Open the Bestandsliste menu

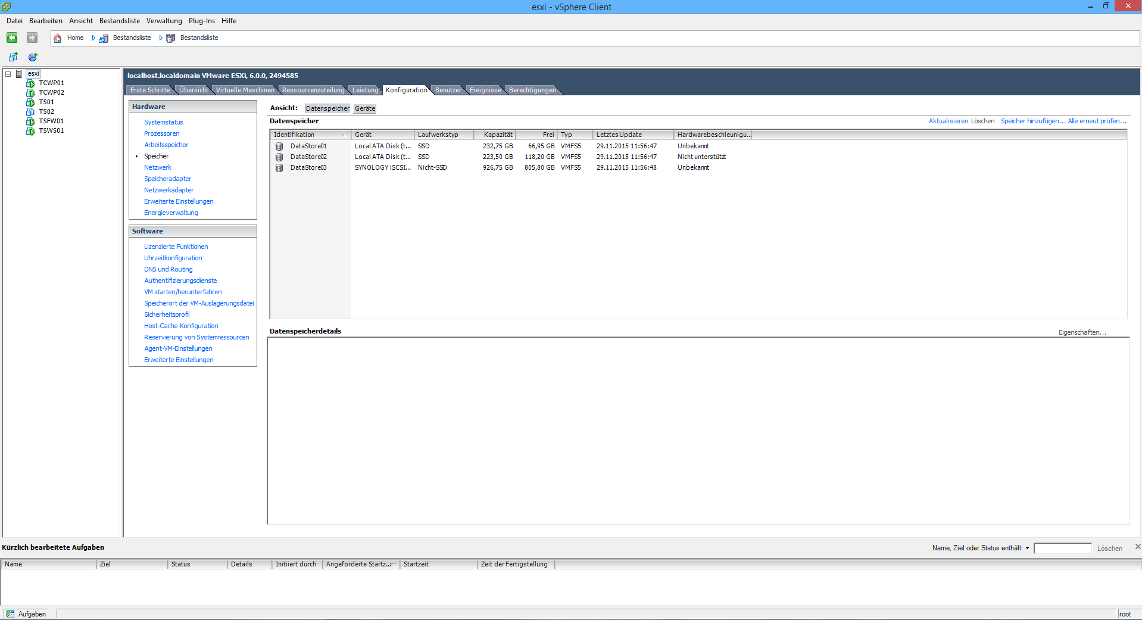point(120,21)
